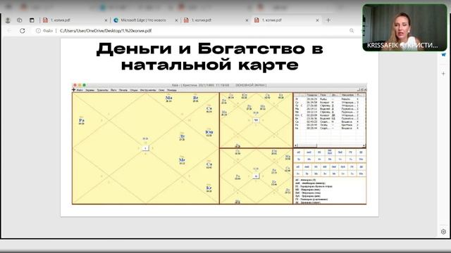The width and height of the screenshot is (451, 253).
Task: Click the 'Ке' planet label in the main chart
Action: (209, 188)
